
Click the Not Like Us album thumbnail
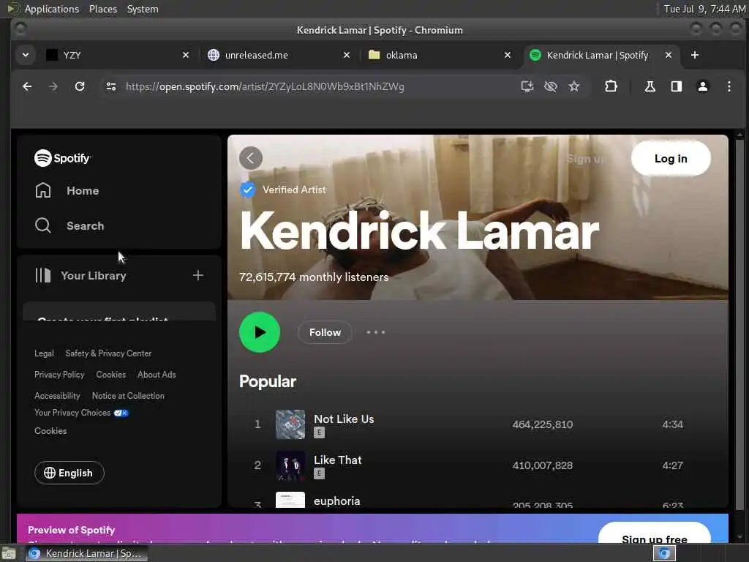pos(290,424)
